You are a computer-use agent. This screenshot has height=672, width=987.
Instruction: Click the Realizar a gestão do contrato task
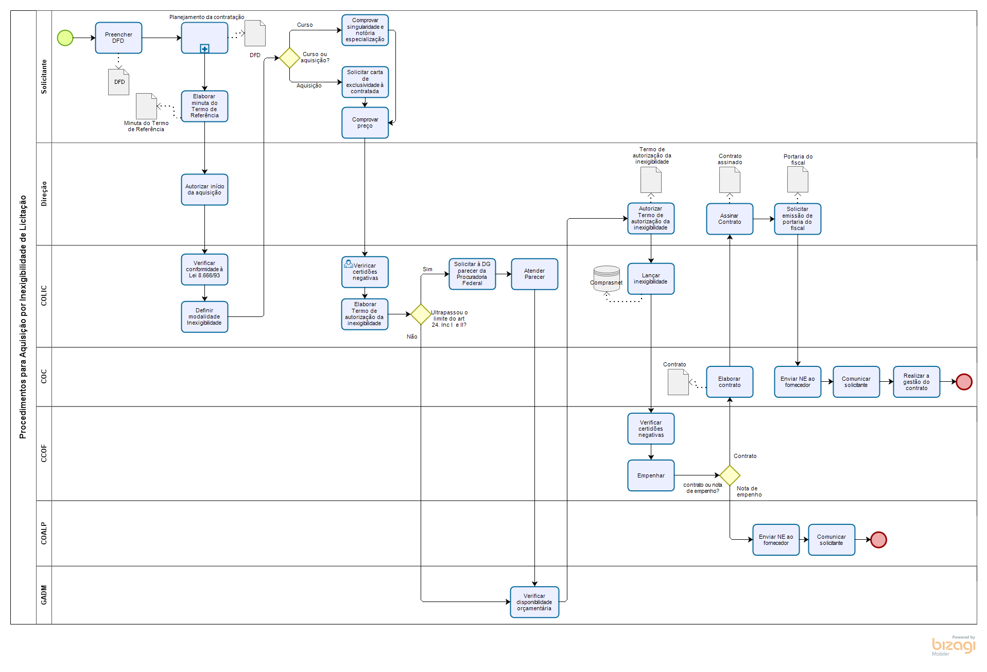[x=916, y=382]
